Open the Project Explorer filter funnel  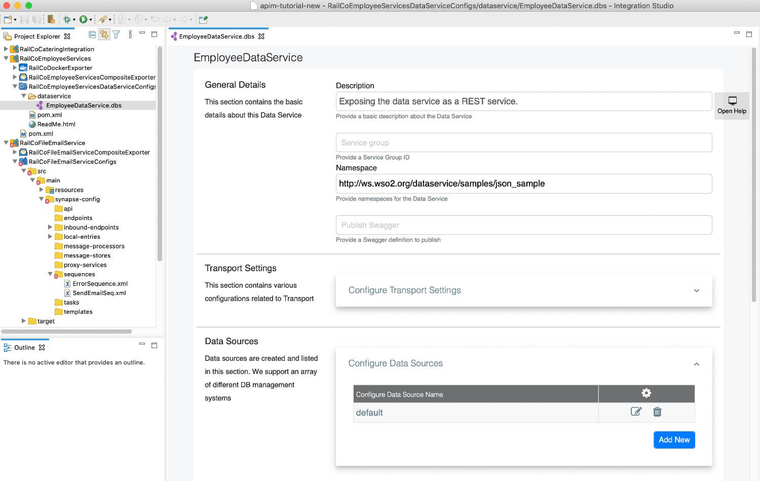pos(116,34)
